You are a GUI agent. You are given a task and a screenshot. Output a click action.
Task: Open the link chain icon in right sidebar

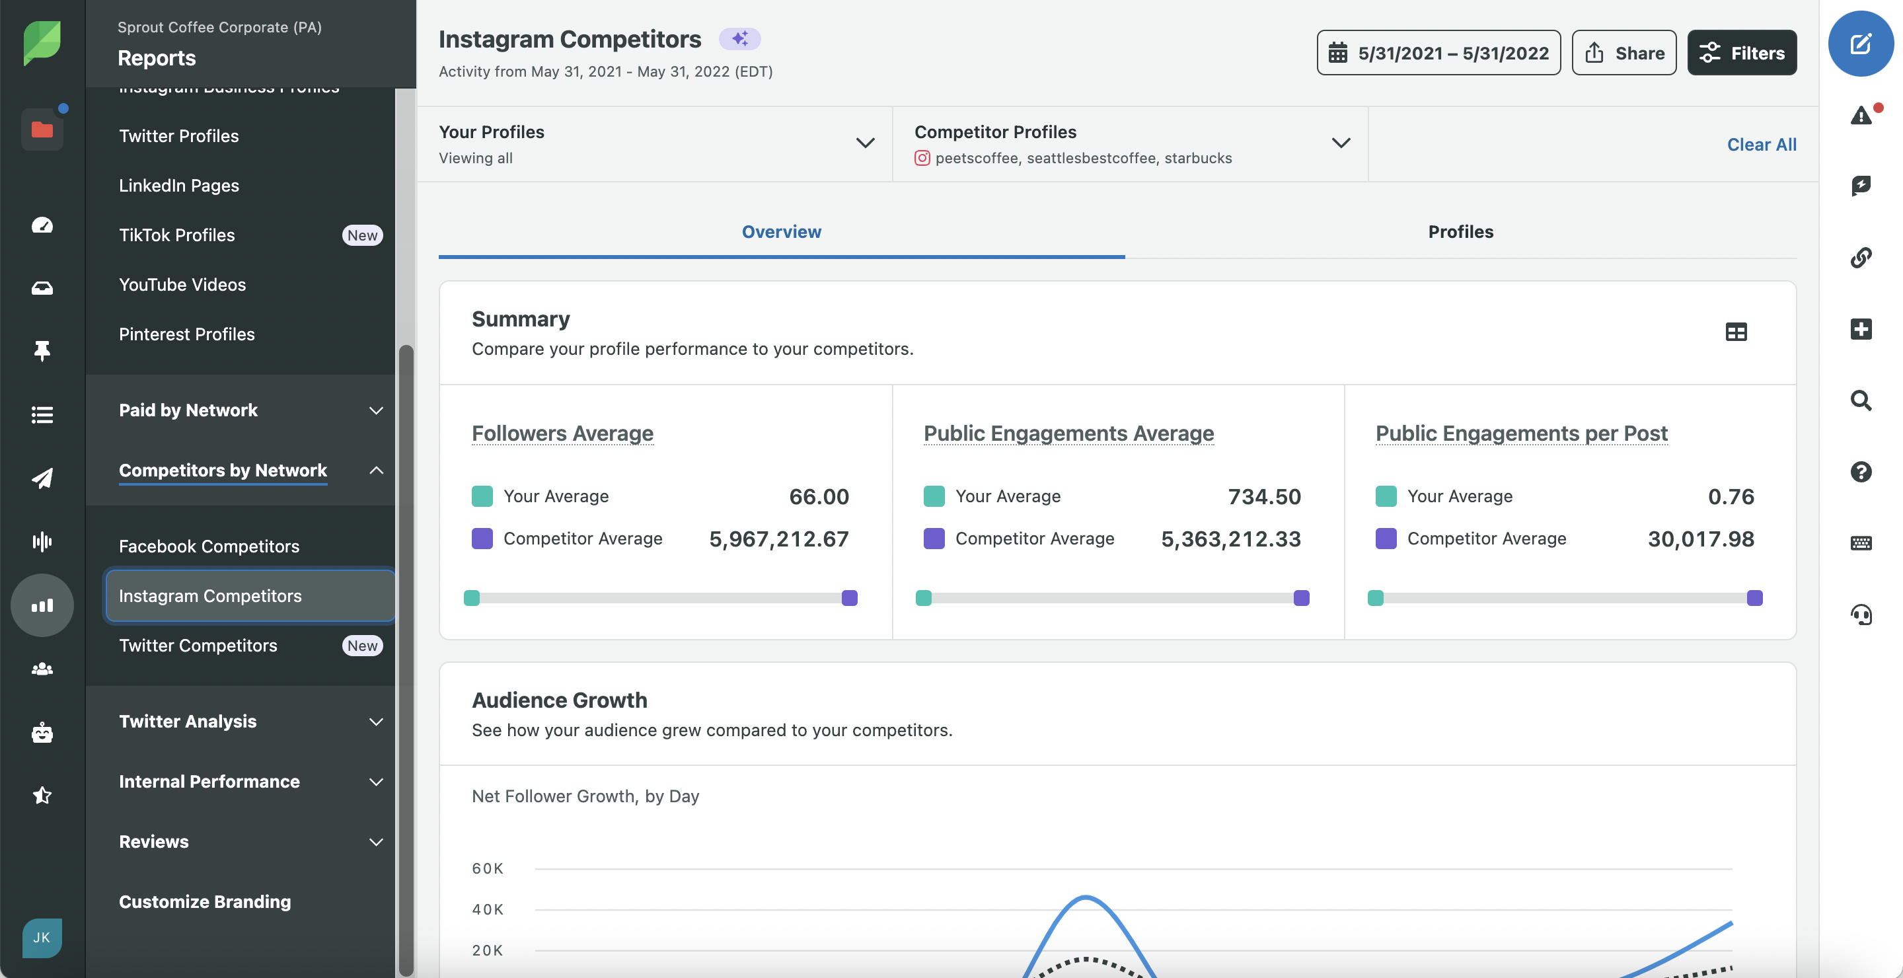pyautogui.click(x=1860, y=258)
